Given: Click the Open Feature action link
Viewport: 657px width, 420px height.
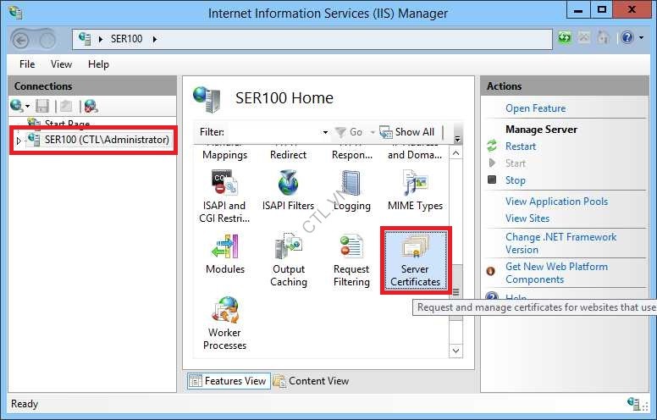Looking at the screenshot, I should coord(535,108).
